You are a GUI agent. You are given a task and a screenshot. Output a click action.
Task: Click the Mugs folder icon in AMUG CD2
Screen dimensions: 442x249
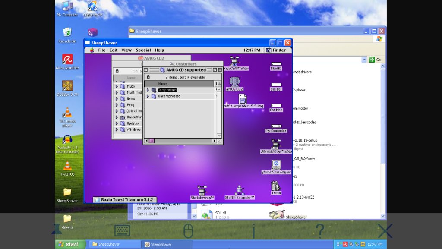[122, 86]
